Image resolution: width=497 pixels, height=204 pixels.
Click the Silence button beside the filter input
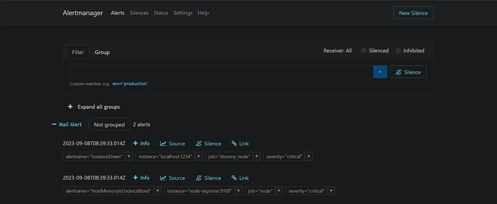click(408, 72)
